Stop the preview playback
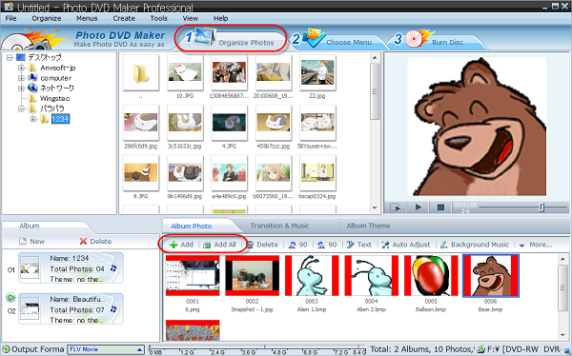The width and height of the screenshot is (572, 356). point(440,207)
